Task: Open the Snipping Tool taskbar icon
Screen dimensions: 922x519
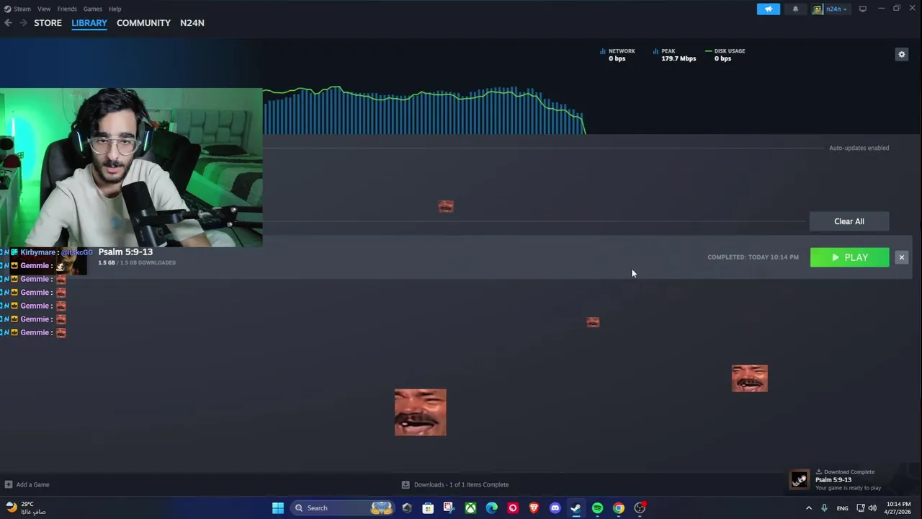Action: (449, 508)
